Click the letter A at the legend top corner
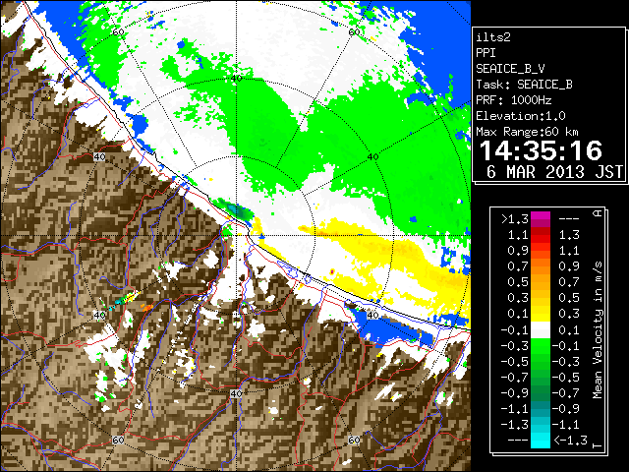 click(x=598, y=212)
